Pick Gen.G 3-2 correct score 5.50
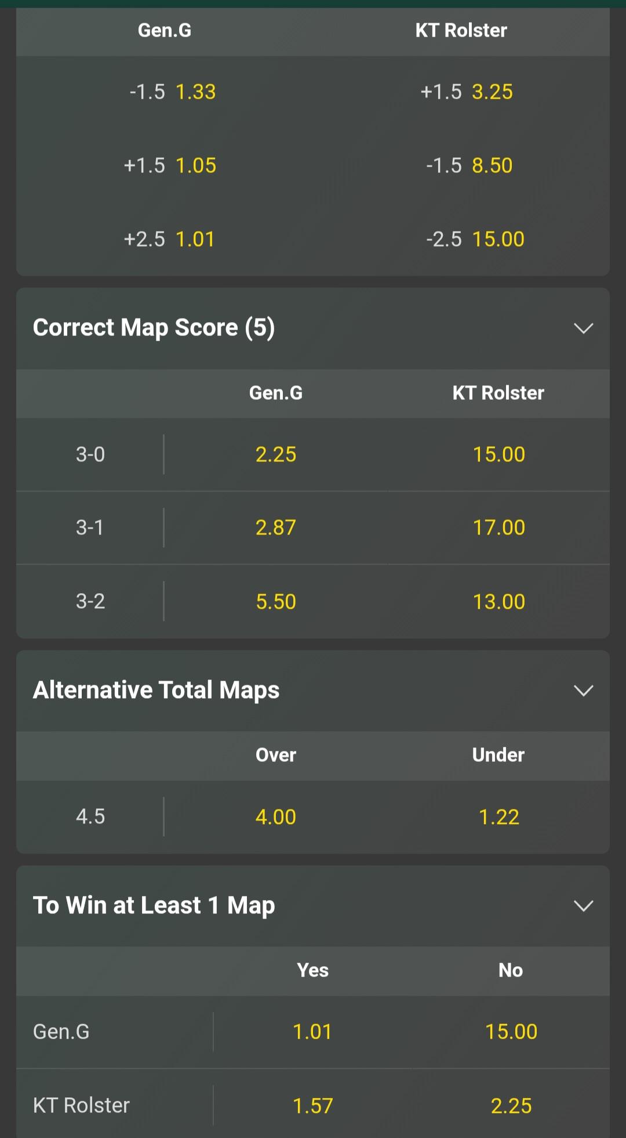 [x=276, y=602]
